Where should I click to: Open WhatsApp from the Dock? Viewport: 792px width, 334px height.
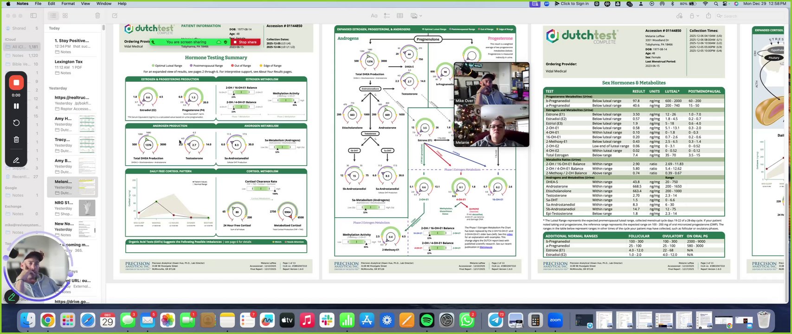click(467, 320)
